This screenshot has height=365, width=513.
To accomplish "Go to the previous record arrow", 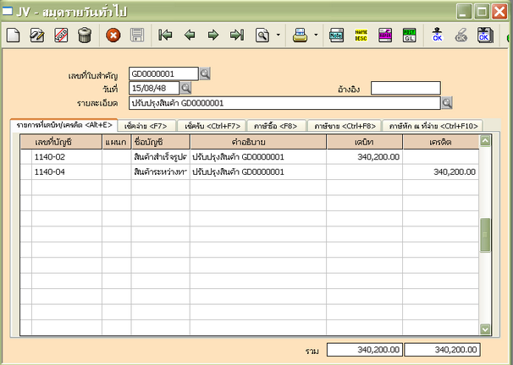I will point(190,35).
